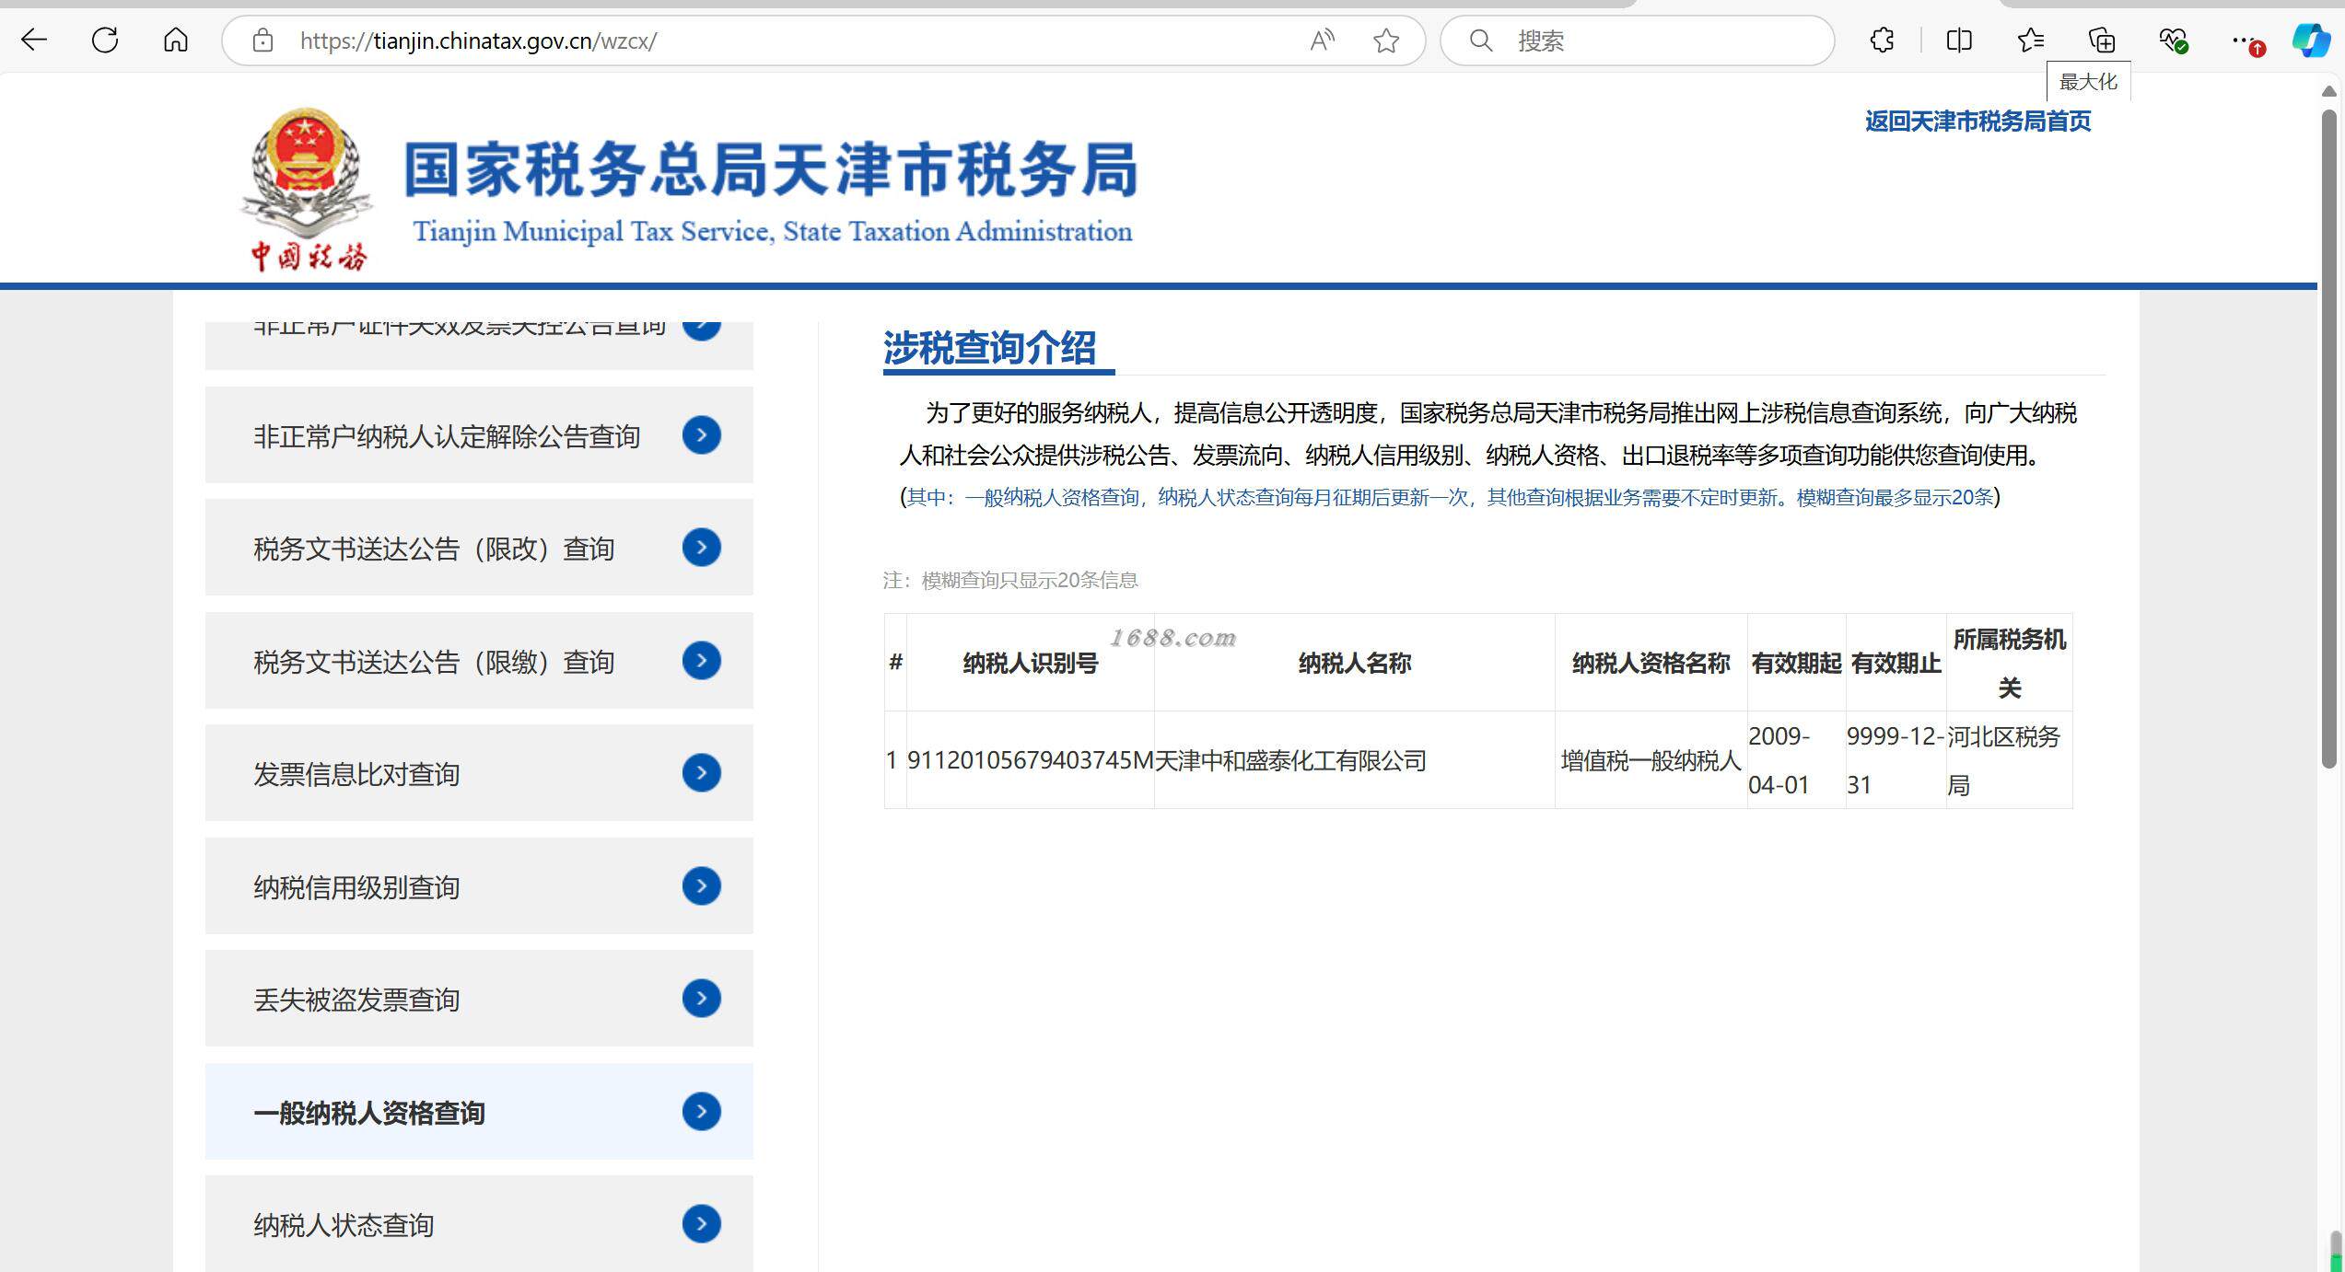Go to browser home page
This screenshot has width=2345, height=1272.
coord(175,40)
